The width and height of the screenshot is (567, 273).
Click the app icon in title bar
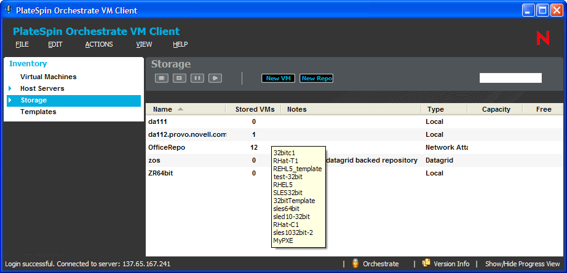pyautogui.click(x=9, y=10)
